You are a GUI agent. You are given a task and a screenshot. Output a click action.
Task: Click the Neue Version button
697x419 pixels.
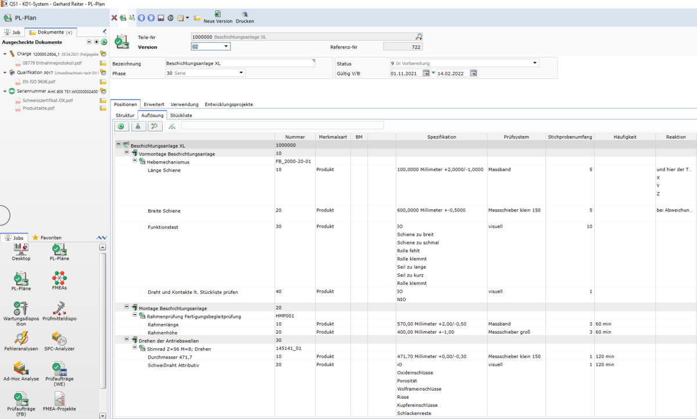(218, 17)
